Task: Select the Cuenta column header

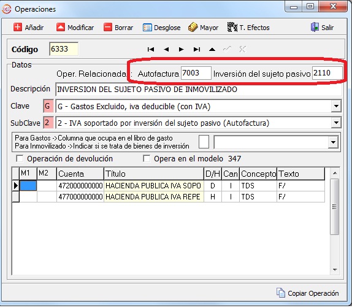Action: point(80,174)
